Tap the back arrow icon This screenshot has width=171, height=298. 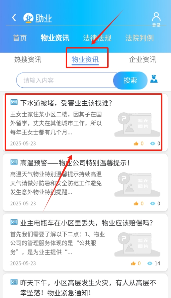14,18
